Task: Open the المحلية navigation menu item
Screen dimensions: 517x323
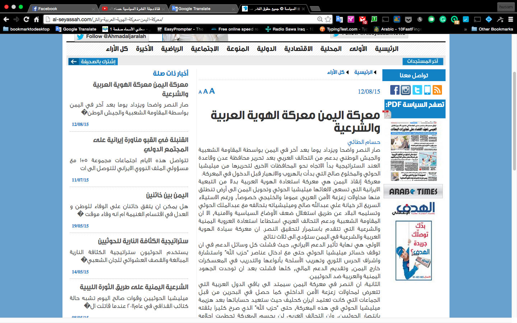Action: (x=331, y=49)
